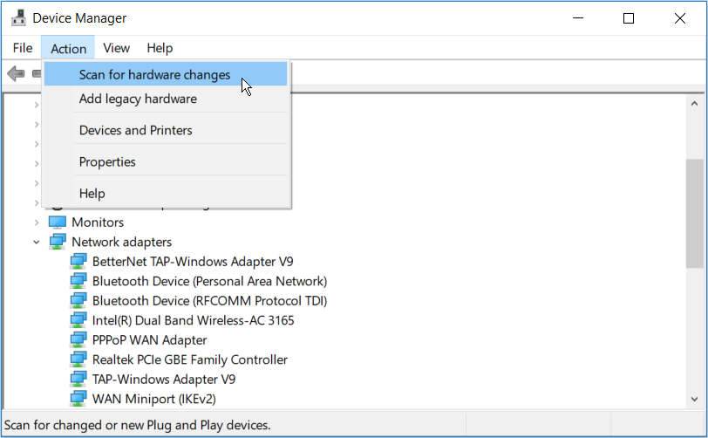The height and width of the screenshot is (438, 708).
Task: Click the Network adapters category icon
Action: coord(58,242)
